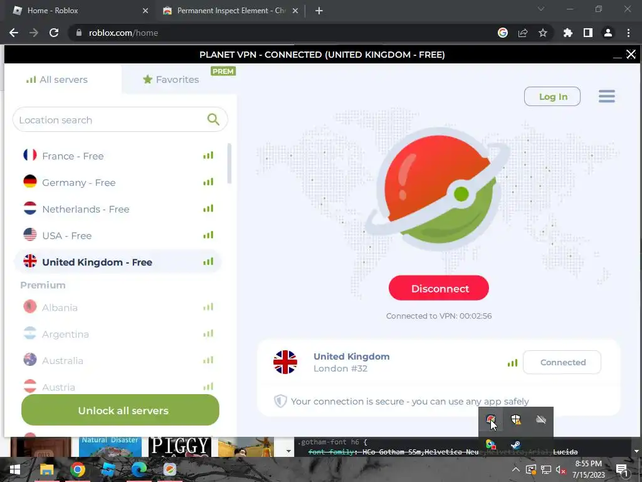Screen dimensions: 642x482
Task: Click Chrome's Extensions puzzle icon
Action: (x=567, y=33)
